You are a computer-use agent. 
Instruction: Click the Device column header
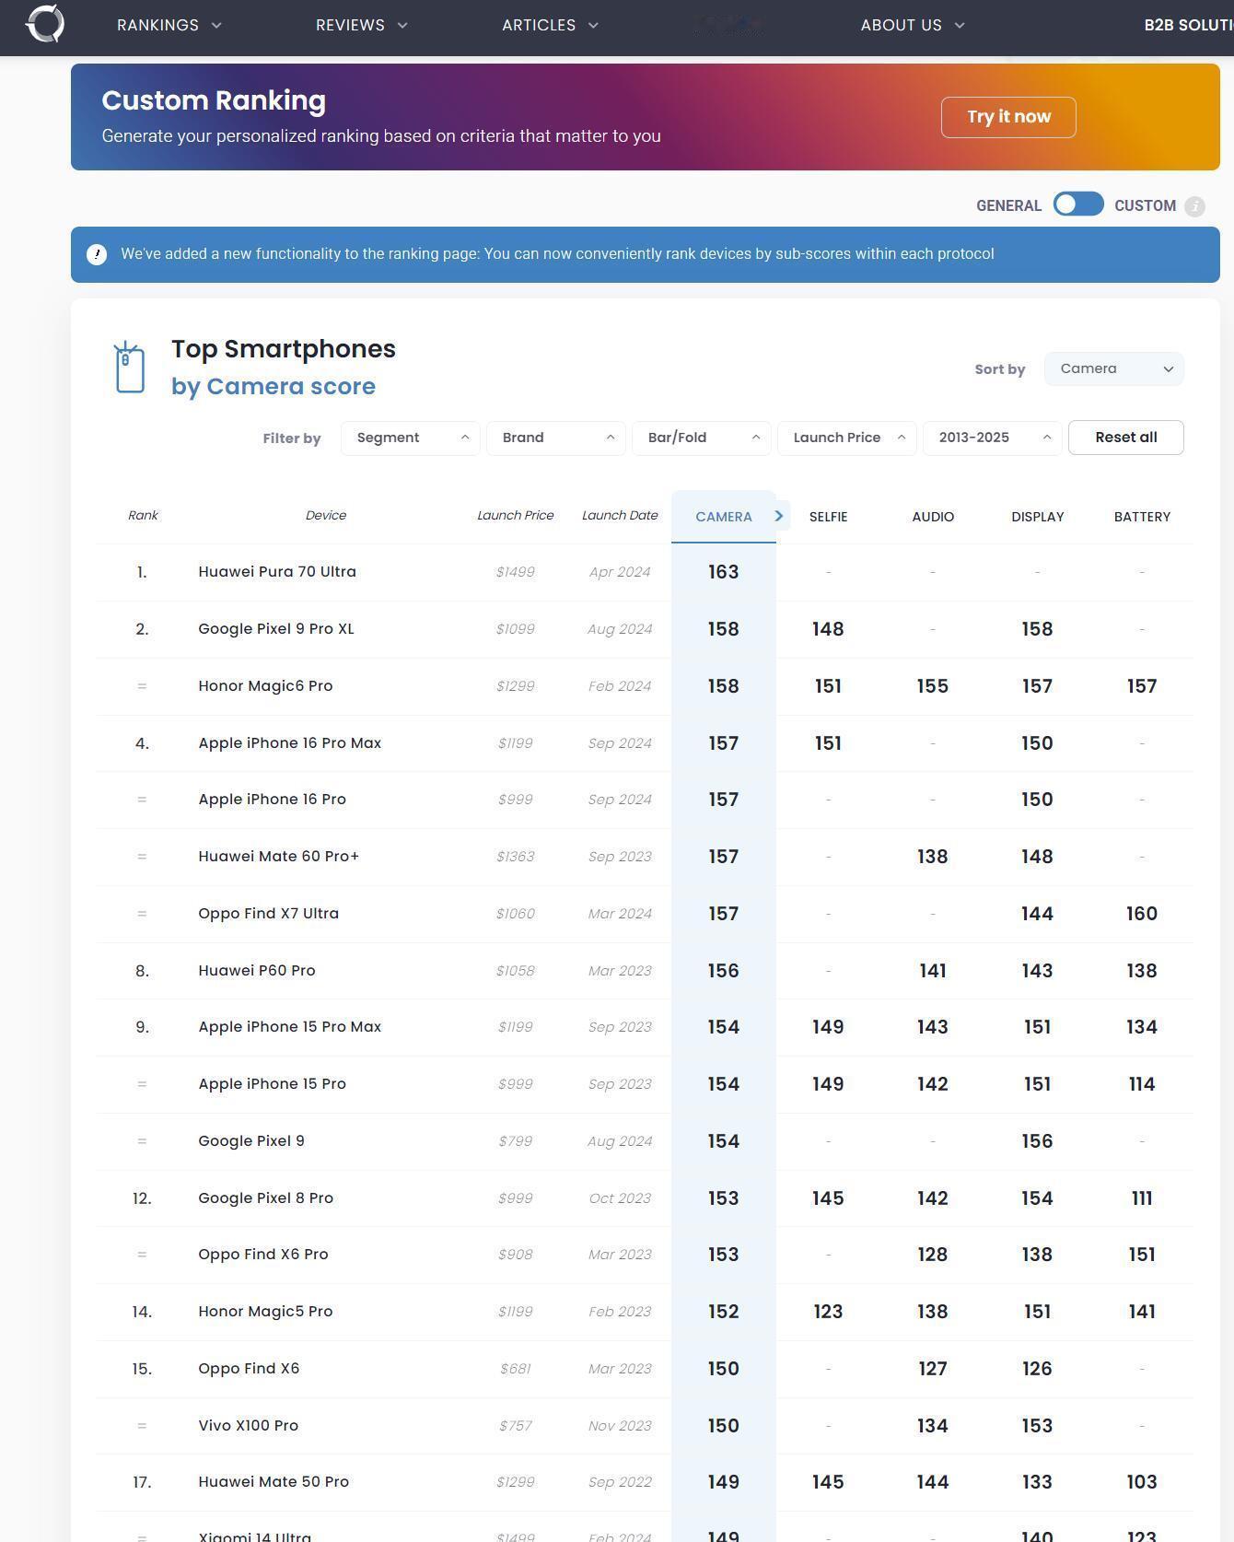point(326,515)
